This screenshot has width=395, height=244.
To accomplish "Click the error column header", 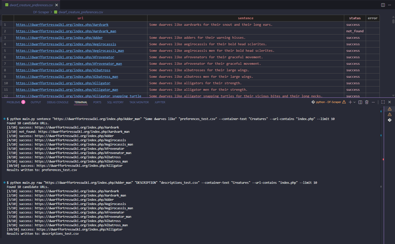I will coord(372,18).
